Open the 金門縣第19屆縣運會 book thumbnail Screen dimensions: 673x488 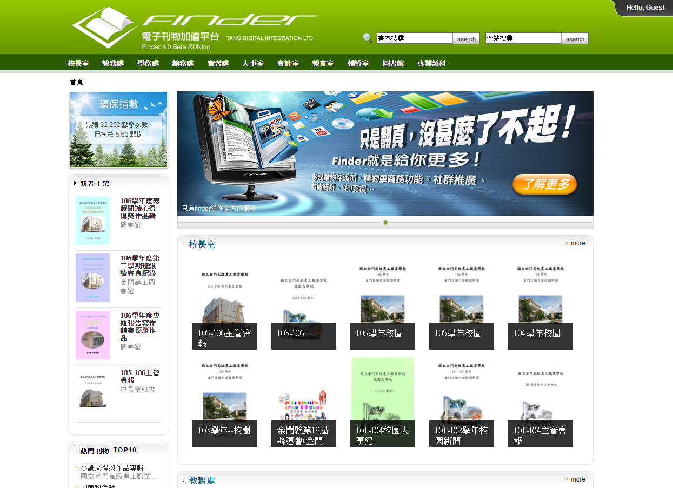[x=304, y=402]
